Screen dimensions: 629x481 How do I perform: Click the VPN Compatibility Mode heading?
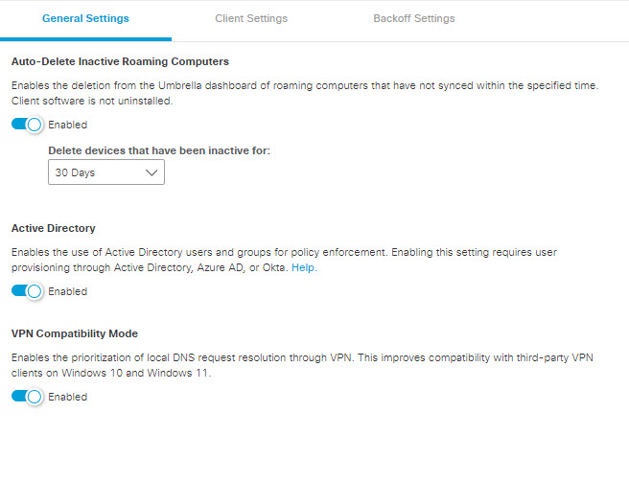(x=75, y=333)
